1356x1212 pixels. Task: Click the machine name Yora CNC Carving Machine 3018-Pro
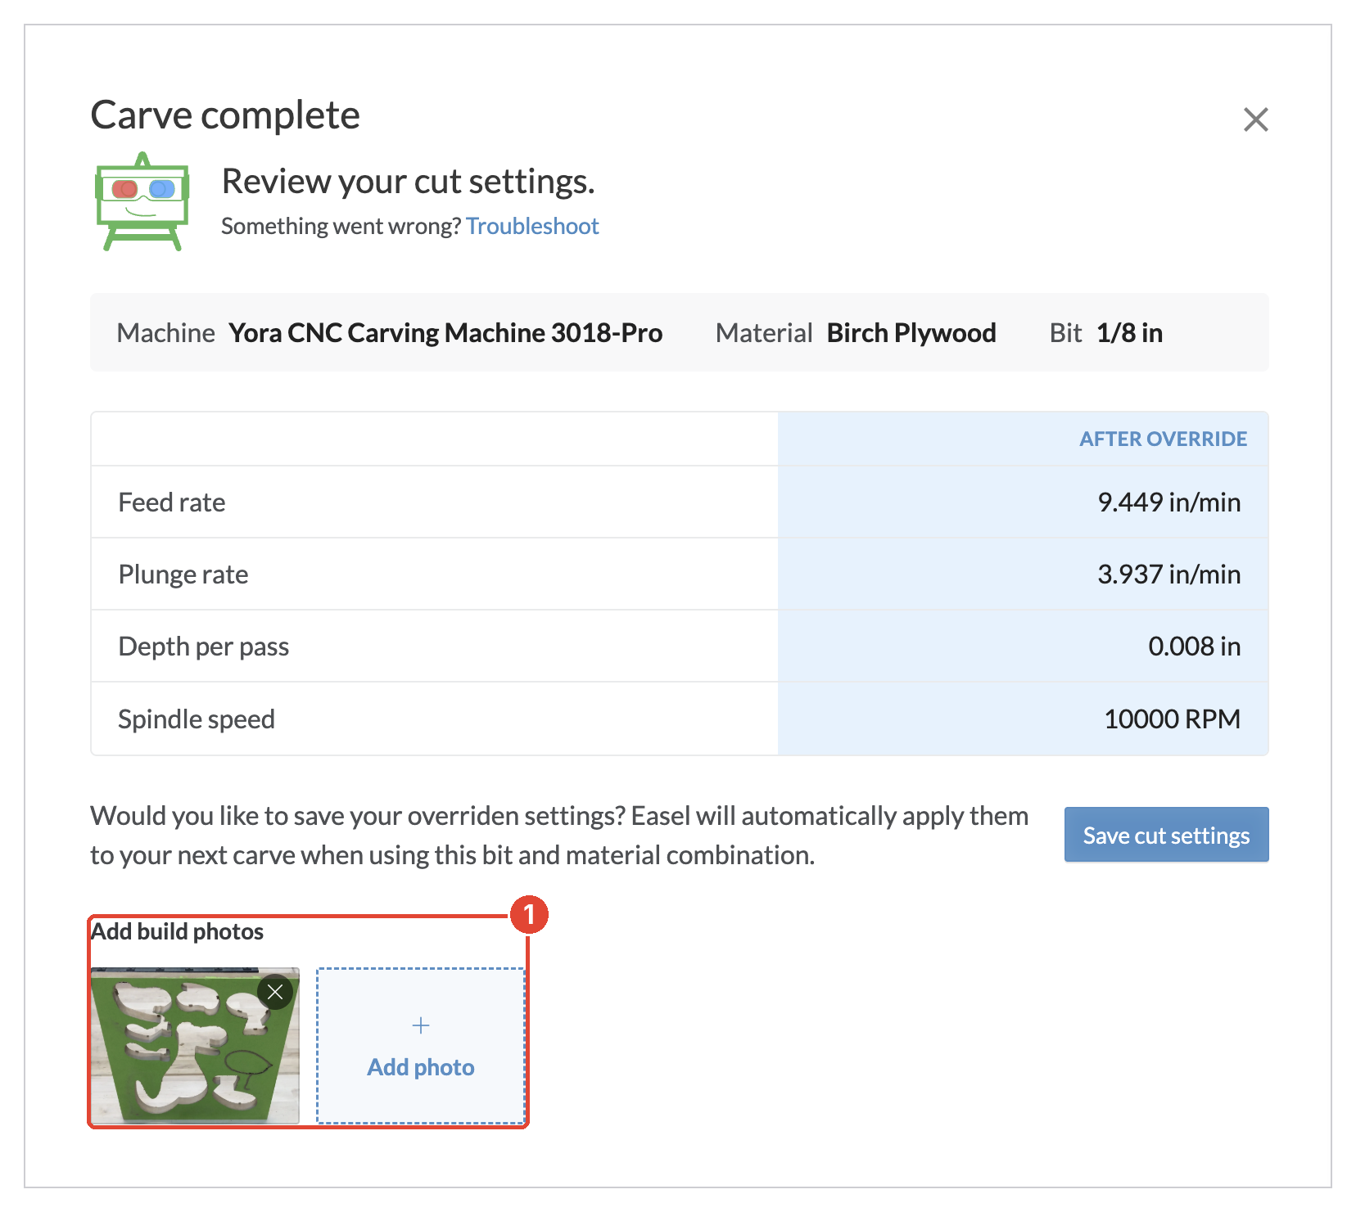coord(445,332)
